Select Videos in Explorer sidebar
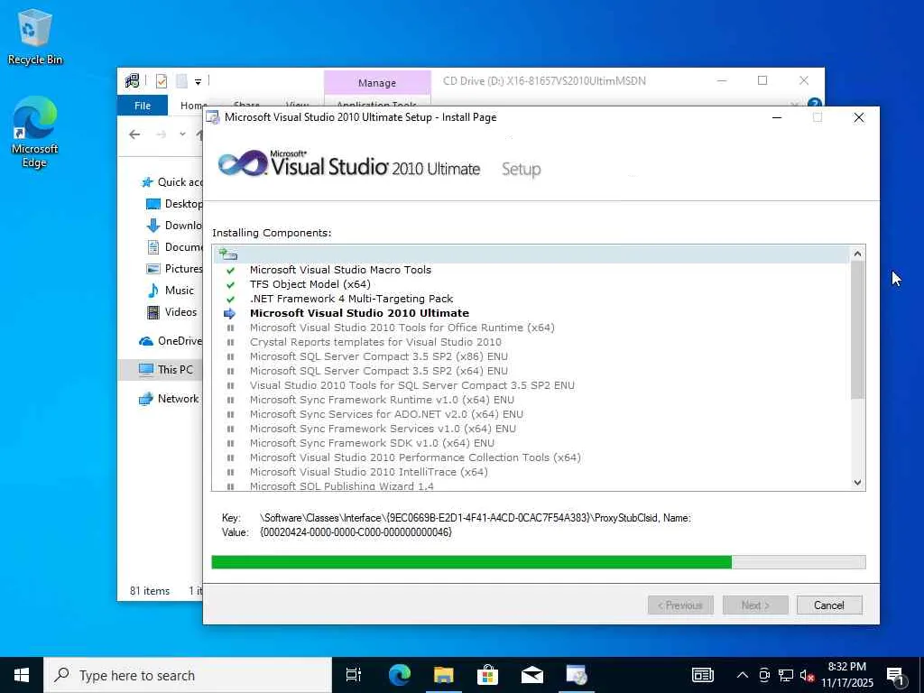Image resolution: width=924 pixels, height=693 pixels. [171, 311]
